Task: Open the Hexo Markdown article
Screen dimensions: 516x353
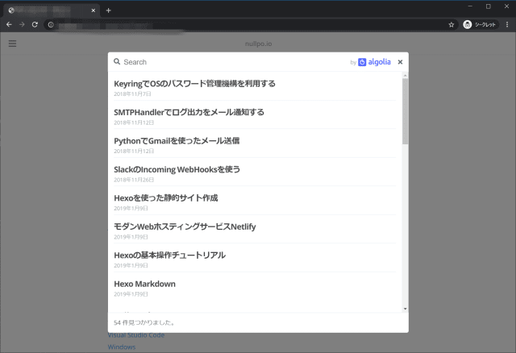Action: pos(145,284)
